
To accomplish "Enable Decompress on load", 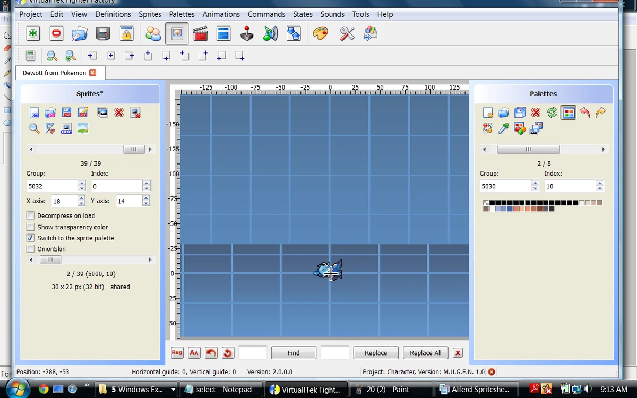I will point(30,215).
